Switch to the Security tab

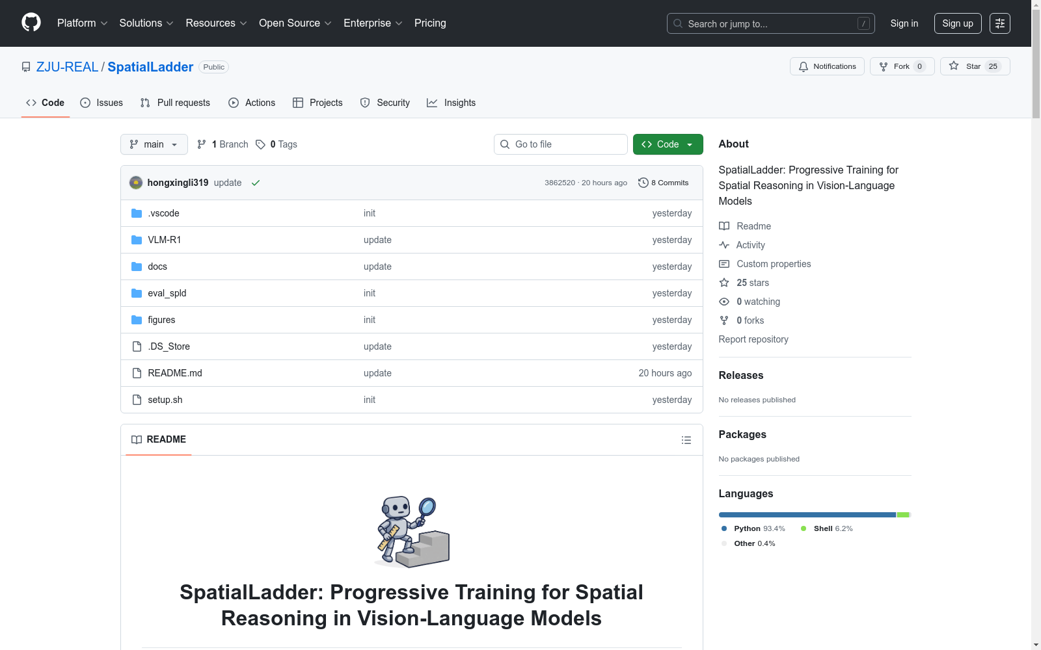click(385, 103)
